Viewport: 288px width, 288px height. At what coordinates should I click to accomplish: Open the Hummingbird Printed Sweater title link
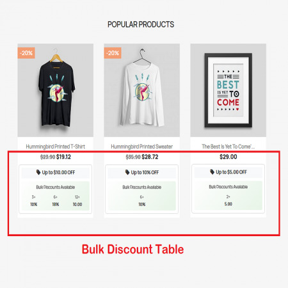pyautogui.click(x=142, y=147)
